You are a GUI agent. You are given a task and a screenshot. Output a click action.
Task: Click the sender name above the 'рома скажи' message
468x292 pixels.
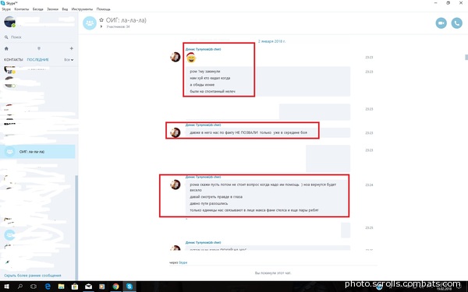[203, 177]
